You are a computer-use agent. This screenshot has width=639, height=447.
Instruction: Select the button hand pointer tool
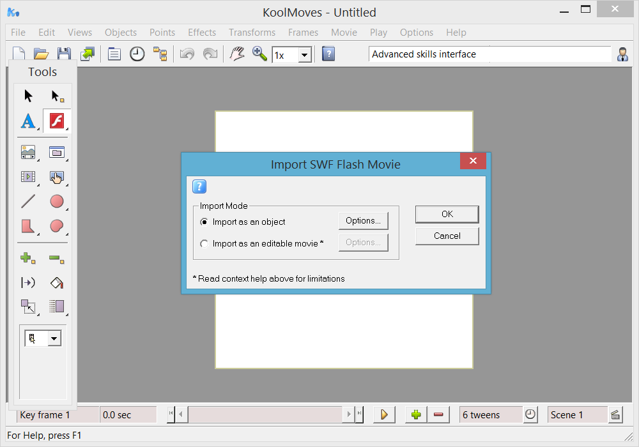tap(57, 177)
